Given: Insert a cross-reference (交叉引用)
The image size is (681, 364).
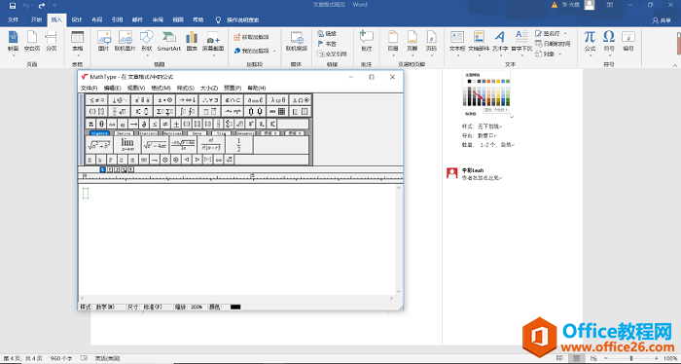Looking at the screenshot, I should (x=332, y=54).
